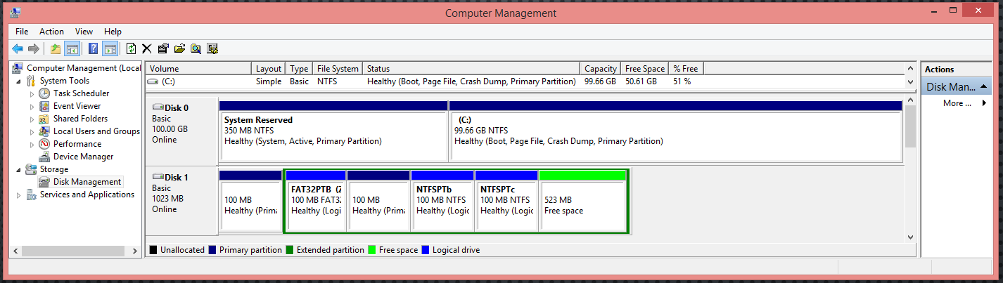This screenshot has width=1003, height=283.
Task: Expand the Services and Applications node arrow
Action: 19,195
